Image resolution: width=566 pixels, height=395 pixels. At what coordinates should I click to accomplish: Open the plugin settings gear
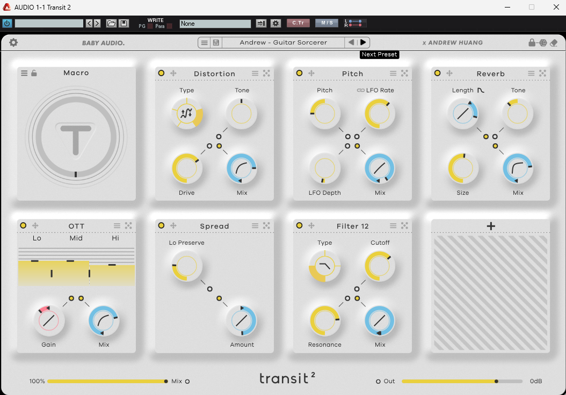[13, 42]
